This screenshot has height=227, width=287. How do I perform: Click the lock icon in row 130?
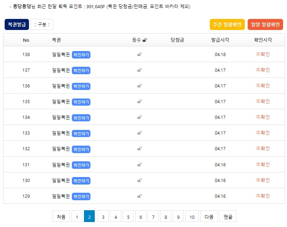[x=139, y=180]
